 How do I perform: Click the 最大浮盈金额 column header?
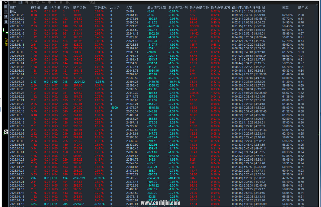pos(199,8)
